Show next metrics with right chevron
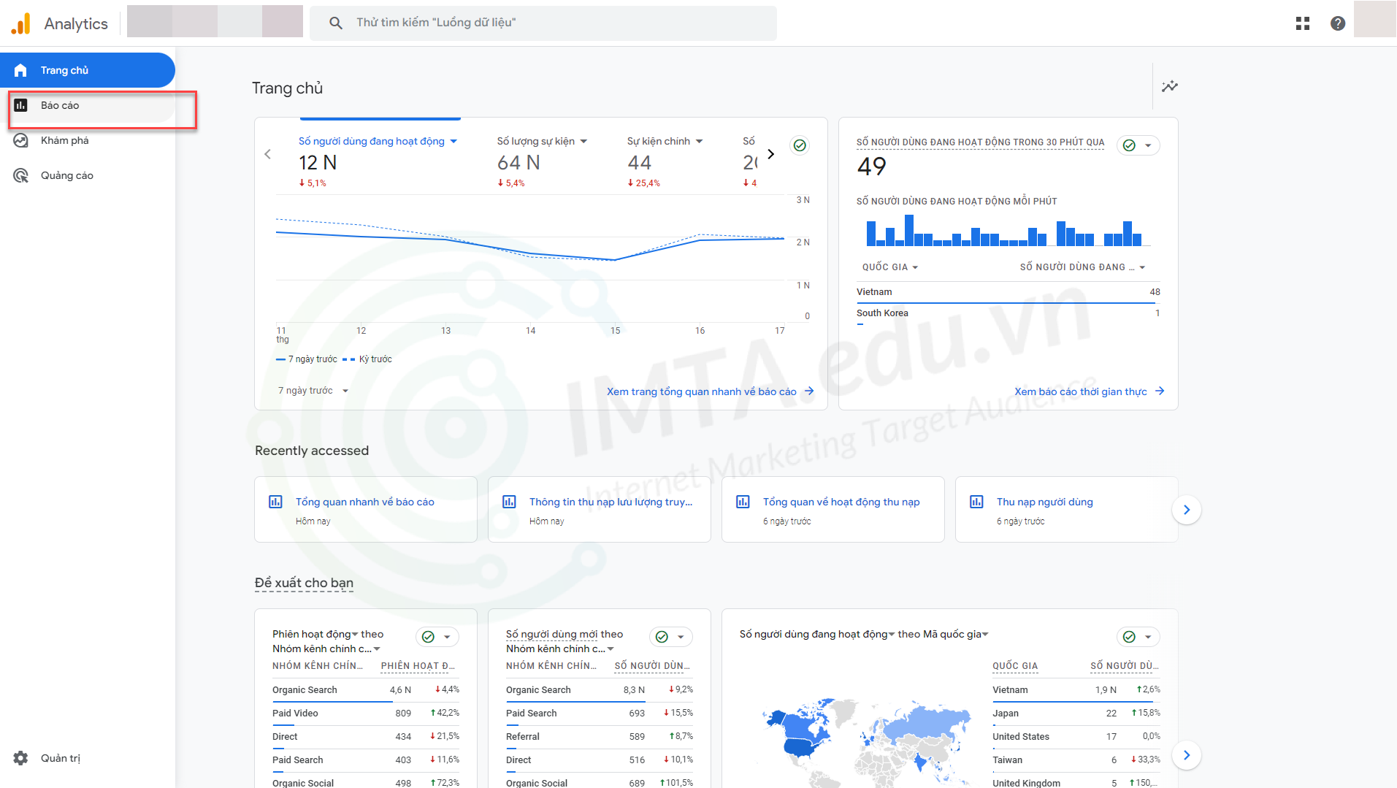This screenshot has width=1397, height=788. [x=770, y=154]
